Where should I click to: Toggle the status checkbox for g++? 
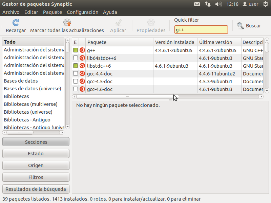click(75, 50)
